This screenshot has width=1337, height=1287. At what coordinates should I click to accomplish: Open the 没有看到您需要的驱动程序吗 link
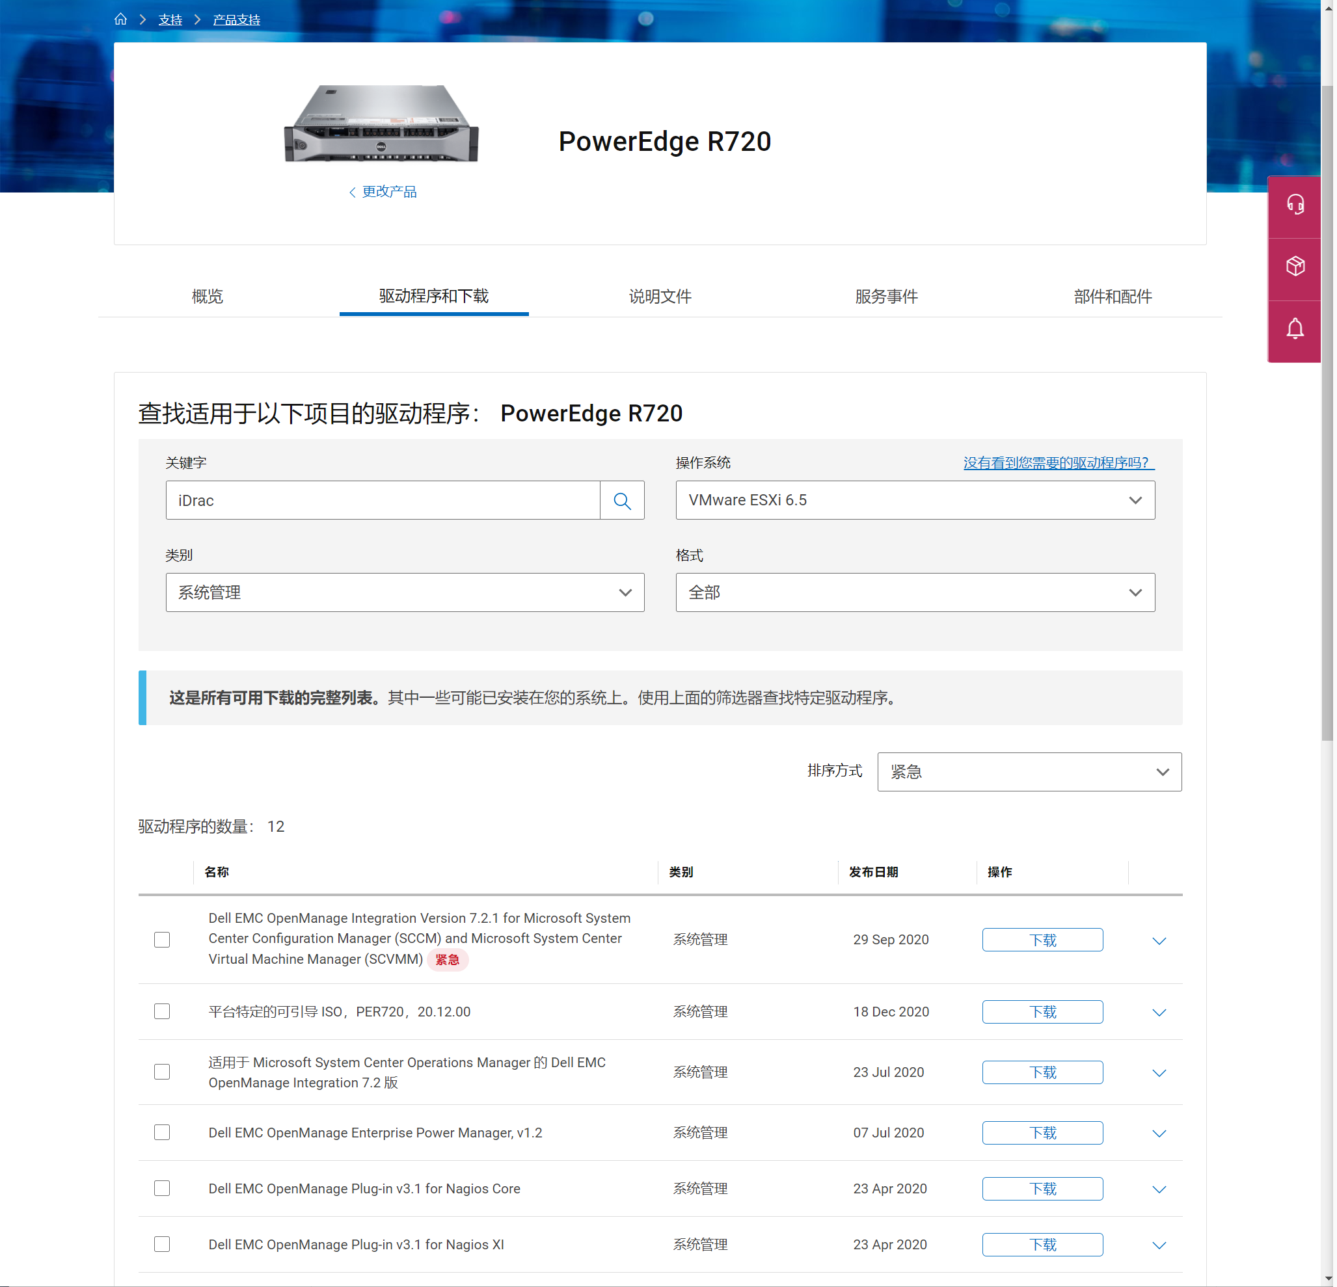[x=1057, y=462]
